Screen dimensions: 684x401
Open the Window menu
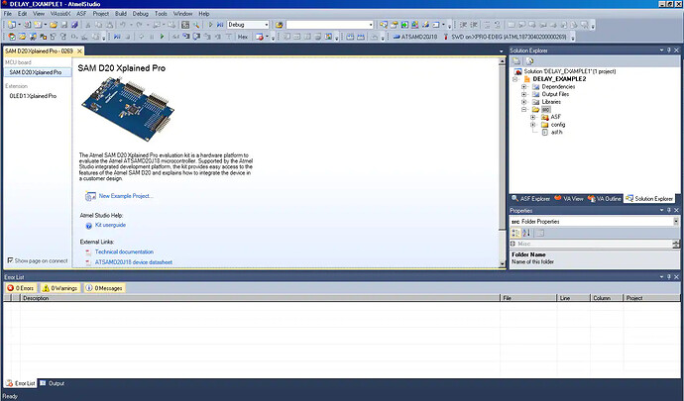point(182,14)
